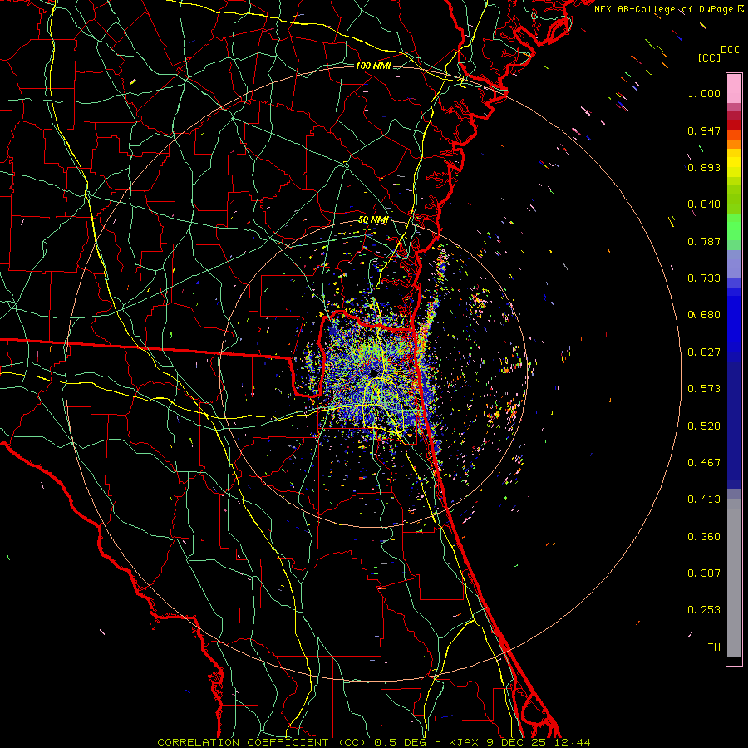
Task: Click the 12:44 timestamp in the caption
Action: pyautogui.click(x=573, y=742)
